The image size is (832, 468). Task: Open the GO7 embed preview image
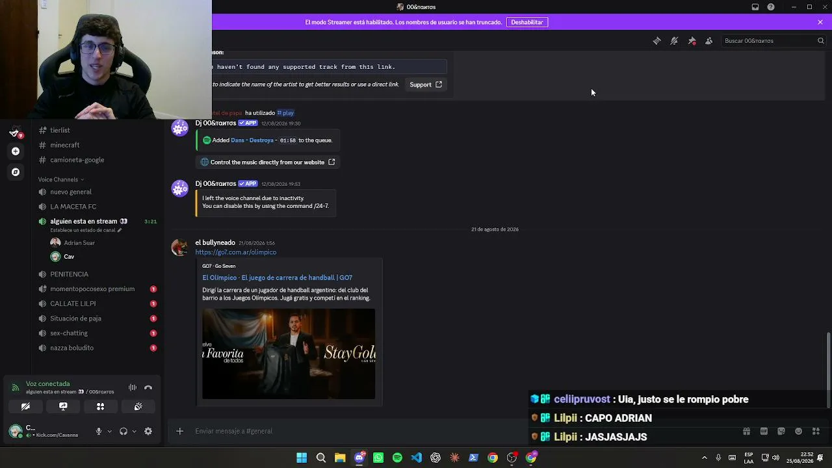[289, 354]
